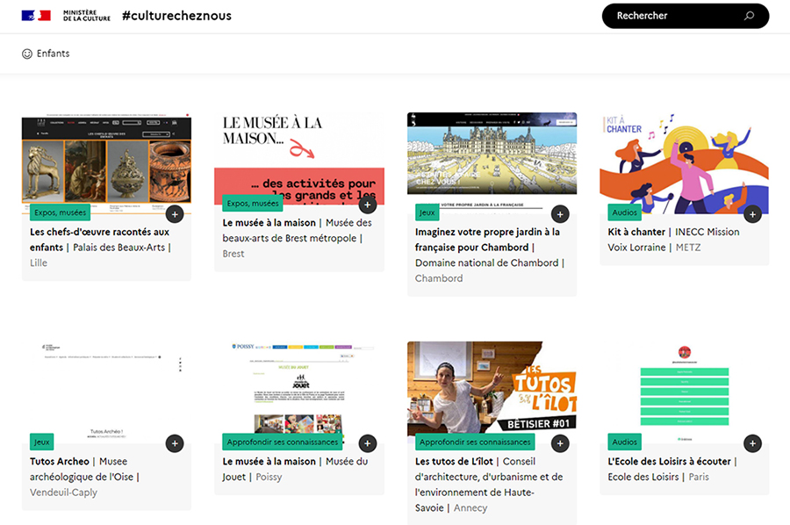The width and height of the screenshot is (790, 525).
Task: Open Le musée à la maison Musée du Jouet title
Action: point(269,461)
